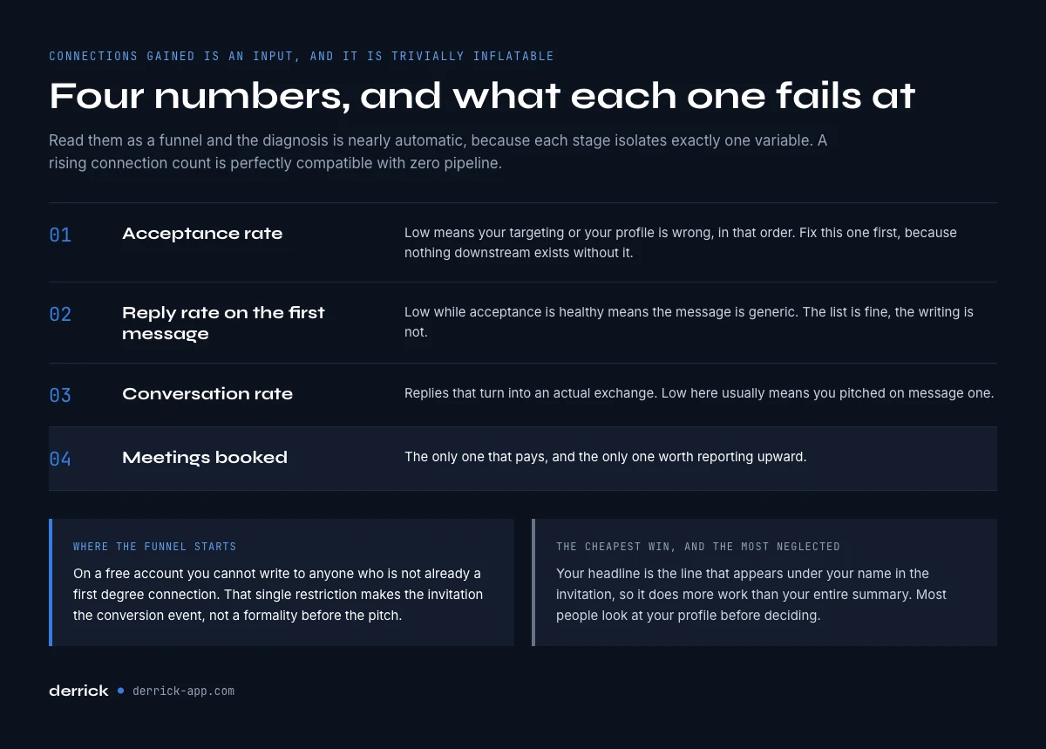Click the Connections gained overline text

click(302, 56)
